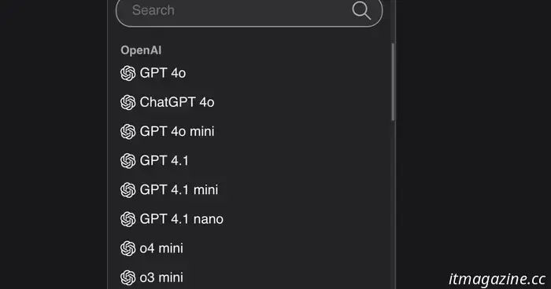This screenshot has height=289, width=551.
Task: Click the OpenAI section header label
Action: tap(141, 50)
